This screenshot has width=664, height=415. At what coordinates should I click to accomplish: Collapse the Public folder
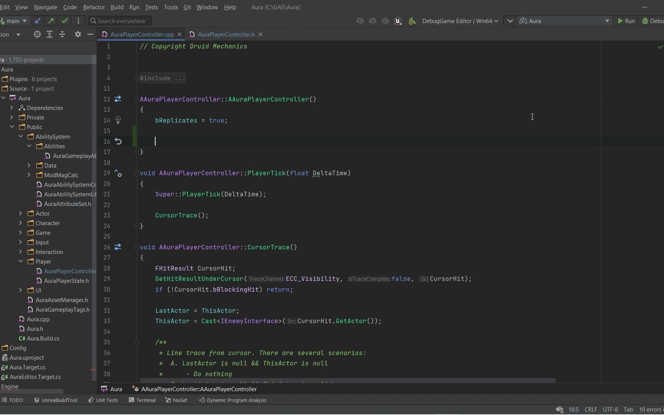[x=12, y=127]
